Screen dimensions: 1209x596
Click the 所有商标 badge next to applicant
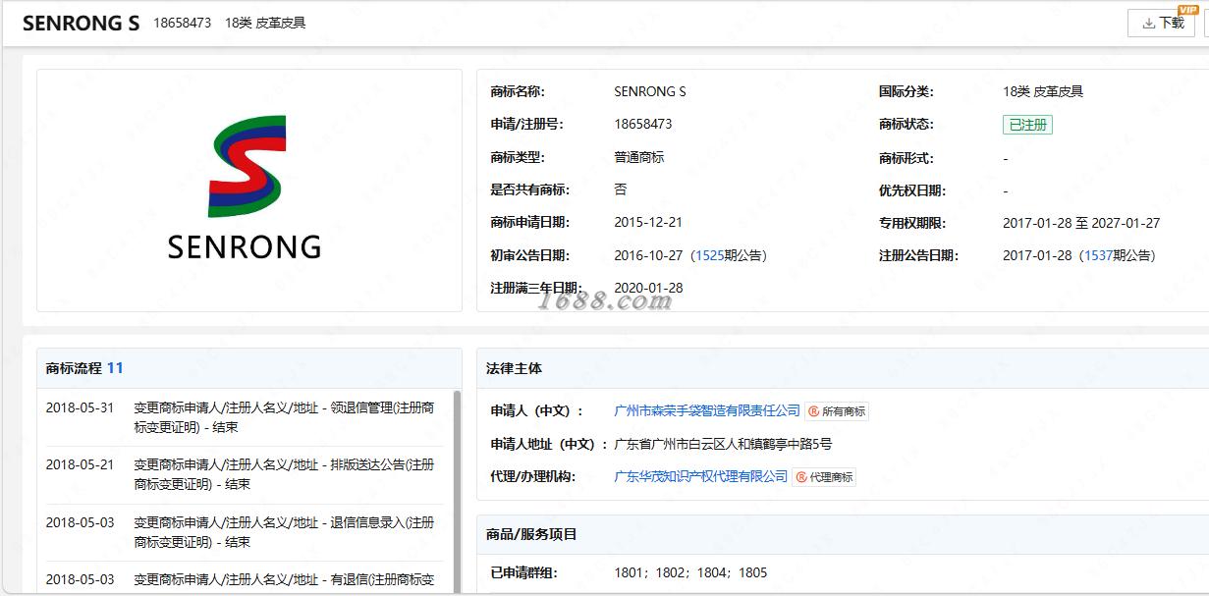click(837, 411)
